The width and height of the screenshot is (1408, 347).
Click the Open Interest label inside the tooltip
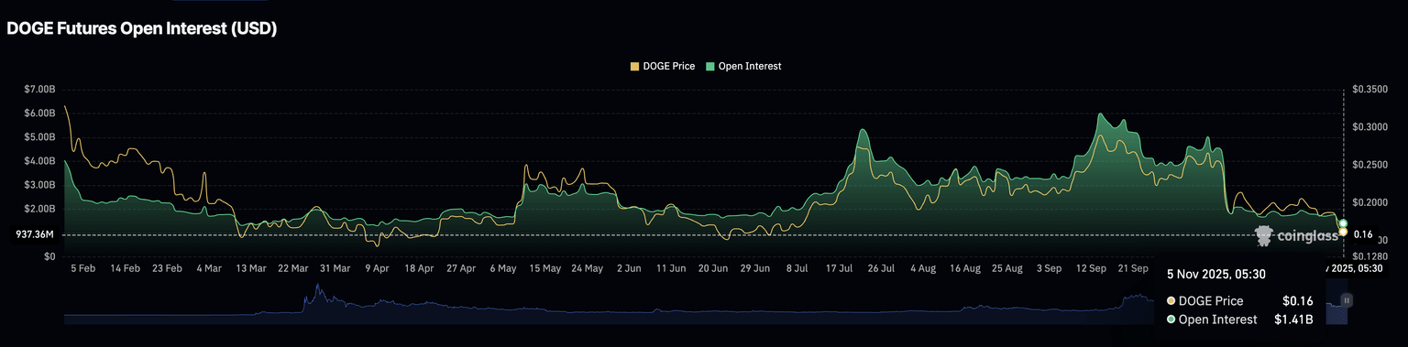[1217, 320]
